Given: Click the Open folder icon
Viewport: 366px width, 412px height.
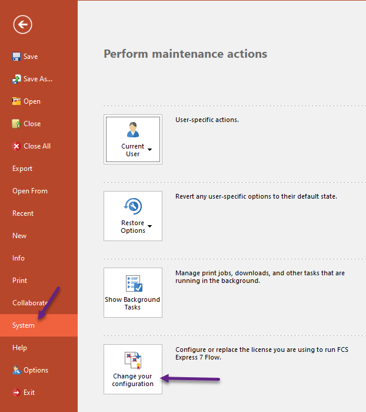Looking at the screenshot, I should point(16,101).
